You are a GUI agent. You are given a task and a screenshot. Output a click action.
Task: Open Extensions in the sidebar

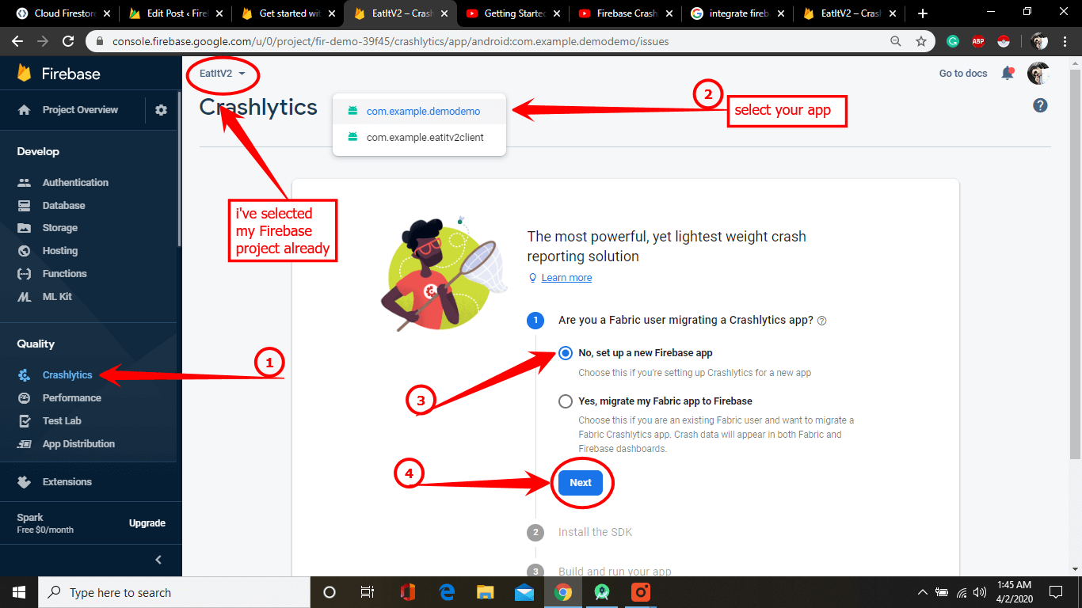click(x=67, y=482)
